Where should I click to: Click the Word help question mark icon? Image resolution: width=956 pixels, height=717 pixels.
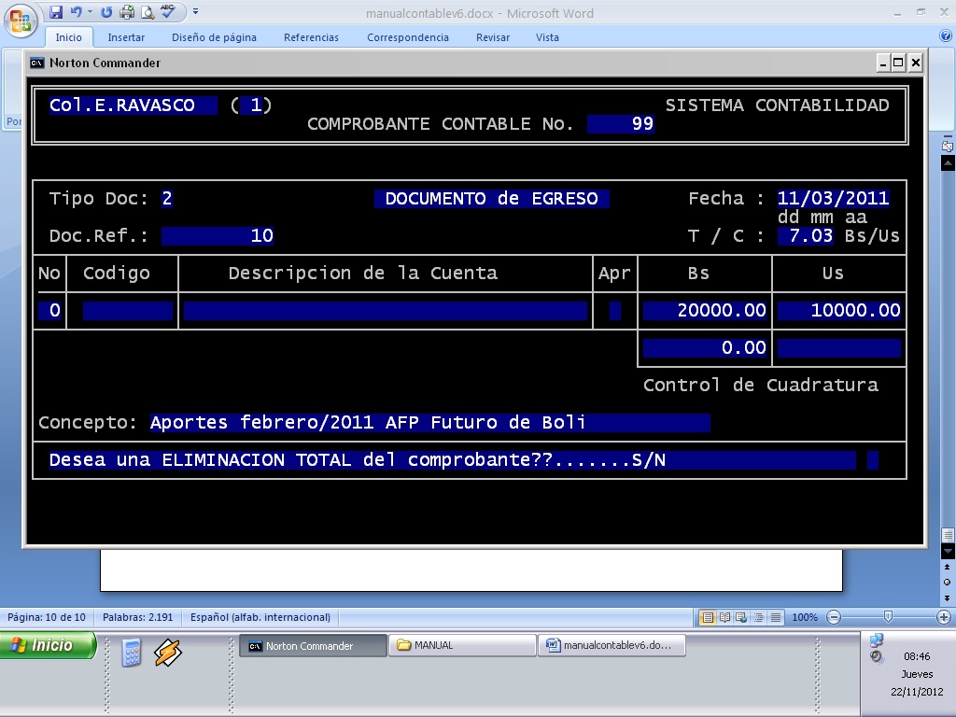coord(945,36)
